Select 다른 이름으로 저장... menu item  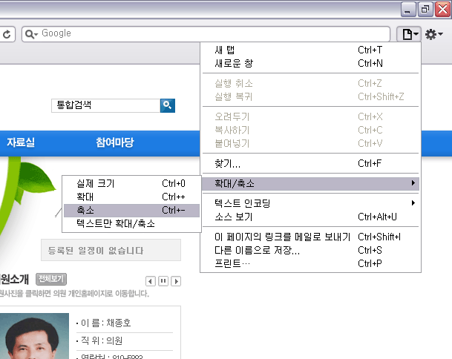point(310,250)
